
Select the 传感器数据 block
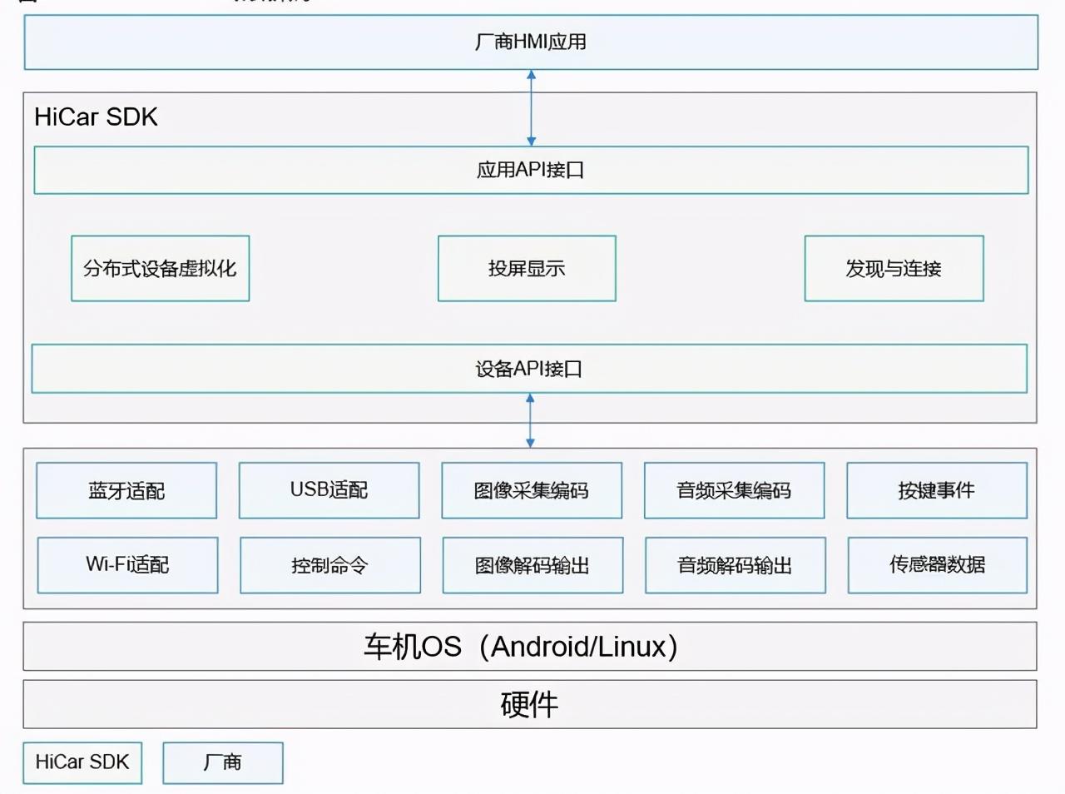pos(937,565)
